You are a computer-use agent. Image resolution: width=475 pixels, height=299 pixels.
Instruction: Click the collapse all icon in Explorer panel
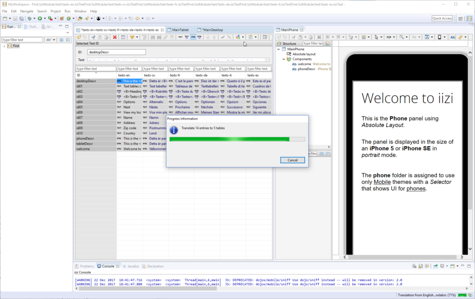point(68,40)
